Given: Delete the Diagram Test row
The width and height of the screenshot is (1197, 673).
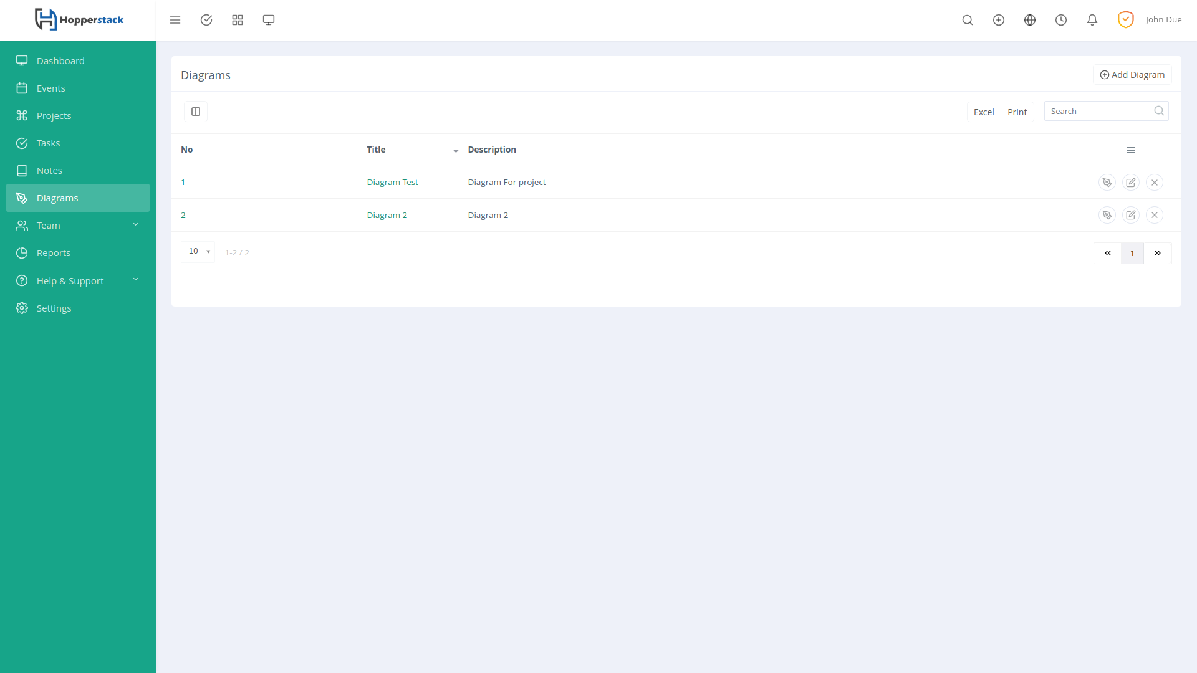Looking at the screenshot, I should pyautogui.click(x=1154, y=183).
